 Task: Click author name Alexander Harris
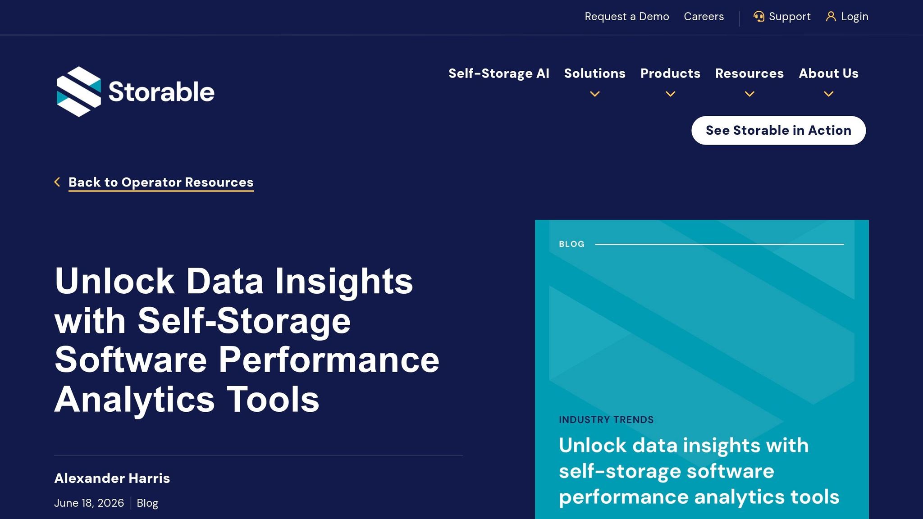[x=112, y=478]
